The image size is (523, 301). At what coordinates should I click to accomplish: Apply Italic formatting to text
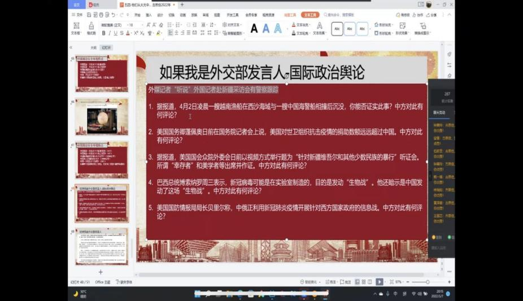[x=110, y=33]
